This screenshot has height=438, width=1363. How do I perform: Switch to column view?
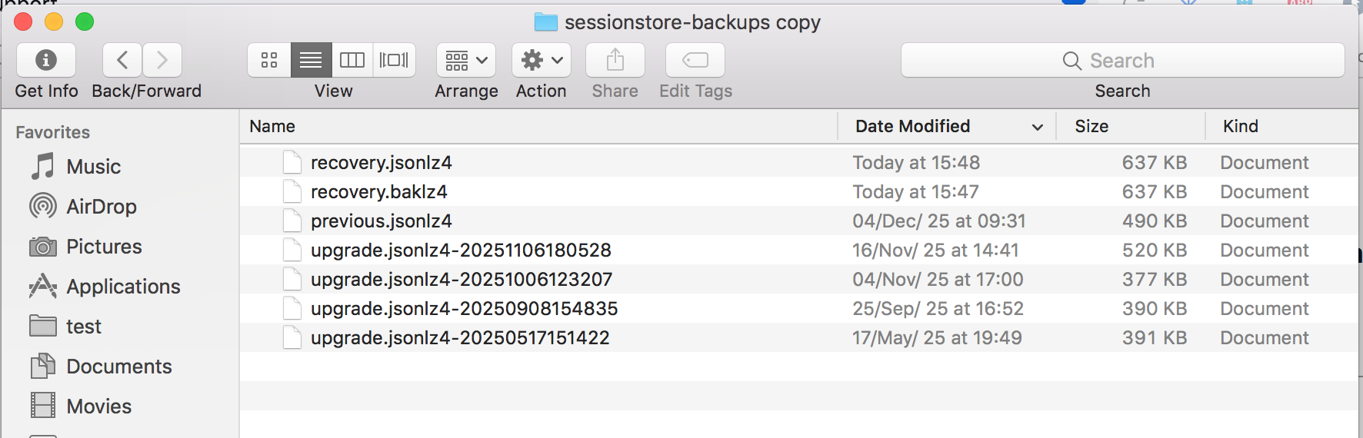click(x=352, y=60)
